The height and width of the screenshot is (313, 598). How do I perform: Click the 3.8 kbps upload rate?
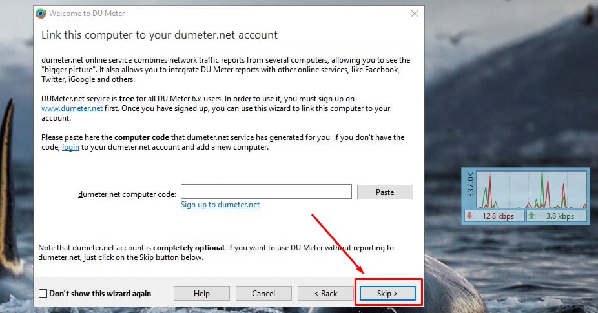(x=560, y=216)
